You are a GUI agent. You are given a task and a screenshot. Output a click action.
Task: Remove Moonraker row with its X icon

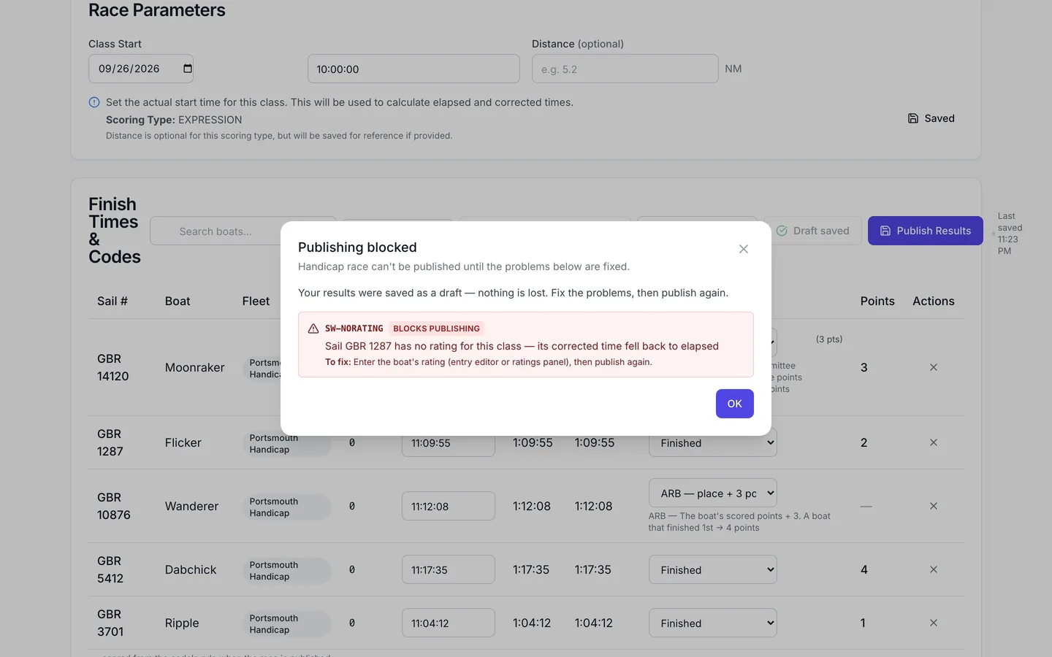pyautogui.click(x=934, y=367)
